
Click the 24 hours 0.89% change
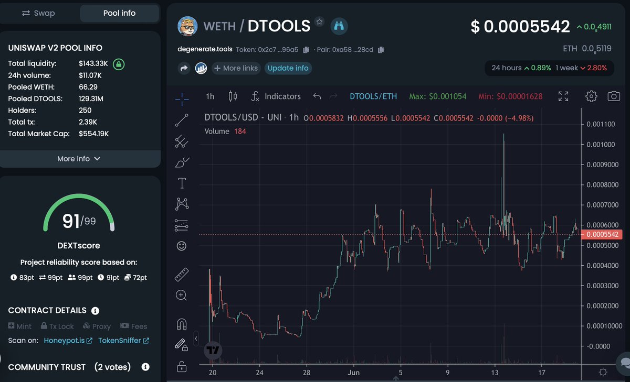click(x=521, y=68)
